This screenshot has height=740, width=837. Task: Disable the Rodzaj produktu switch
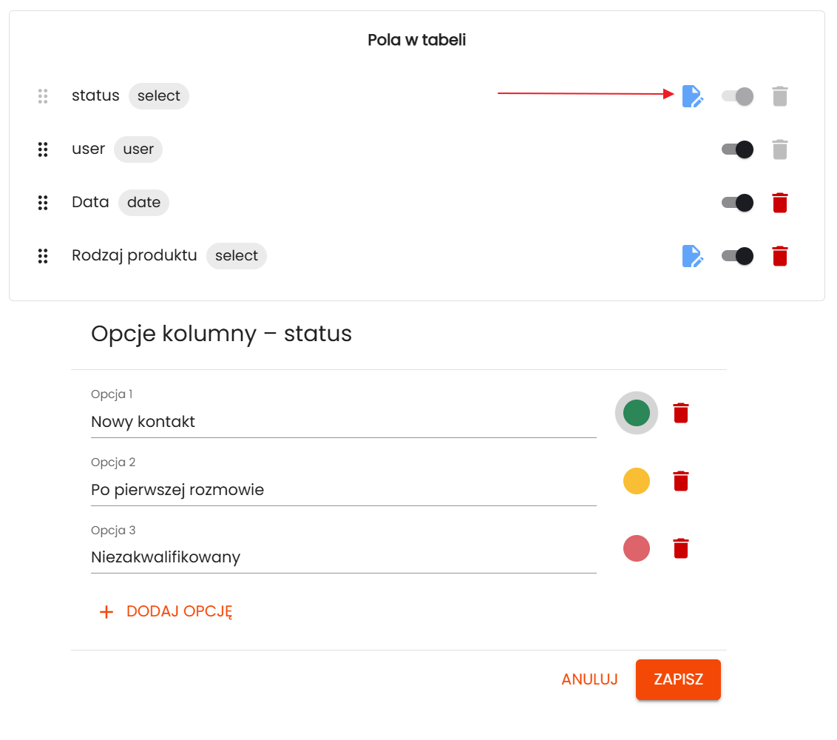coord(737,256)
